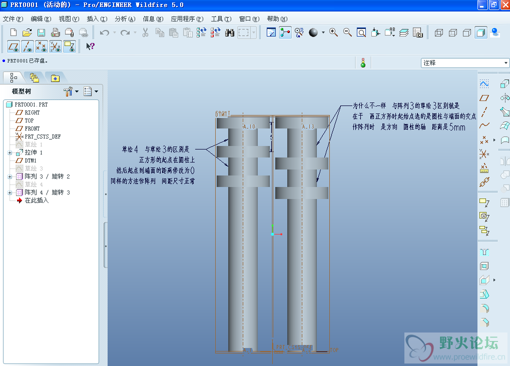
Task: Select the Shading display style
Action: [481, 32]
